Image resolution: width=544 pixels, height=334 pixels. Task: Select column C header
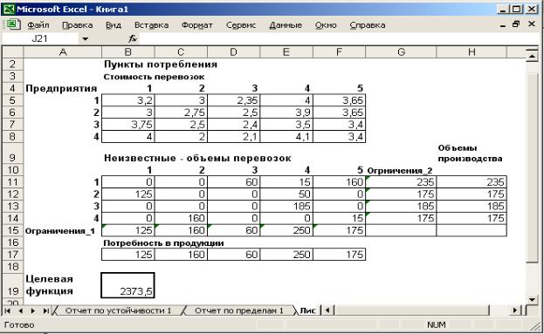point(181,52)
